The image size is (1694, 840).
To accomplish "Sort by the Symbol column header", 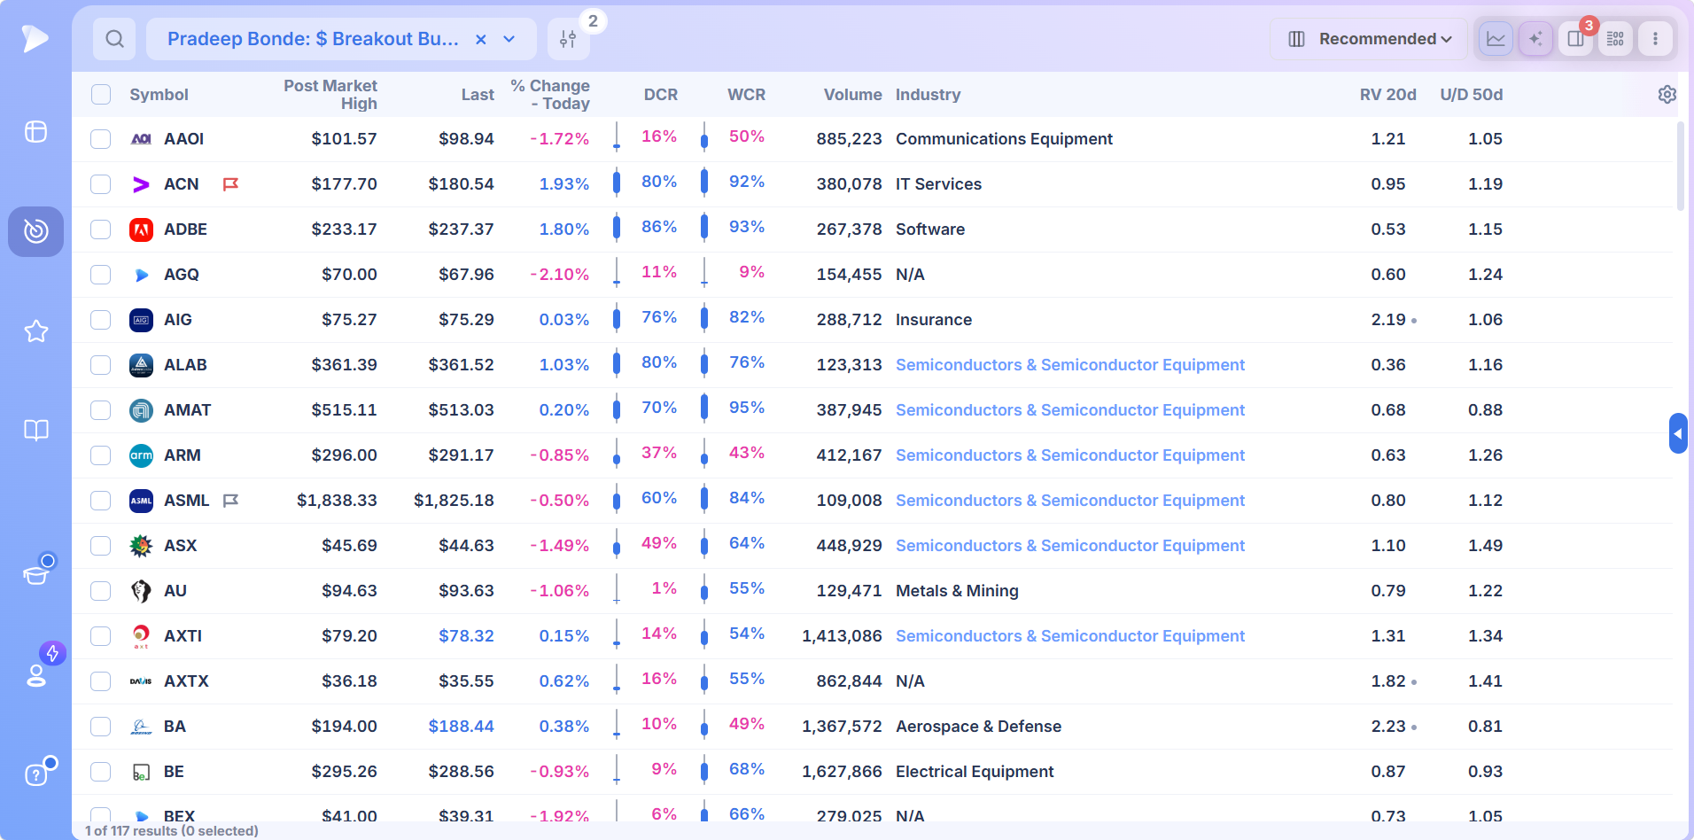I will click(x=159, y=95).
